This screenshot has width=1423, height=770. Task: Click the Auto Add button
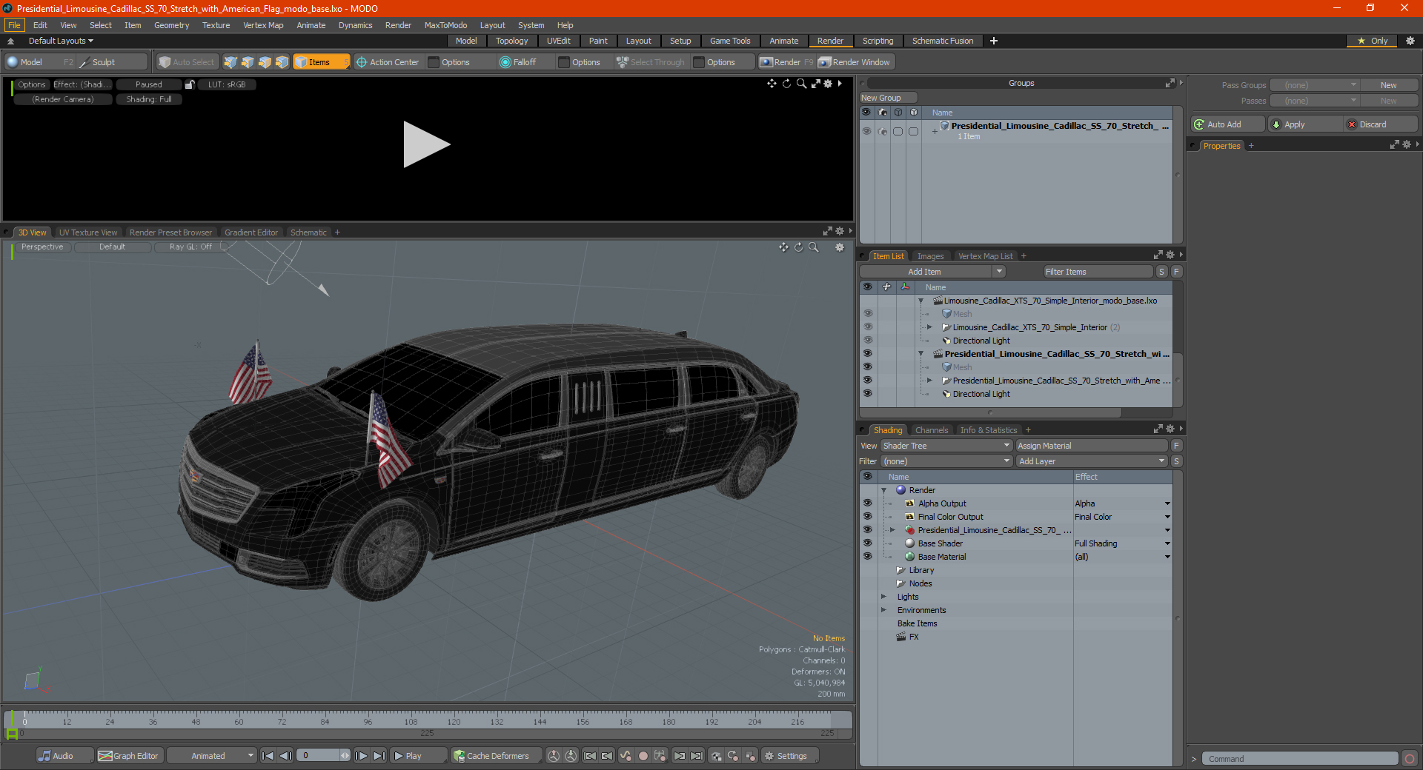[1227, 124]
